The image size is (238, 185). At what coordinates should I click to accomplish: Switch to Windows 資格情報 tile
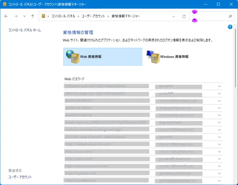168,57
